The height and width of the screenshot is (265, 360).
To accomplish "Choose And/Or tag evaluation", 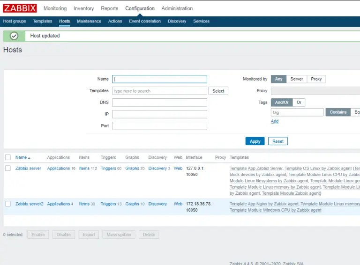I will [x=282, y=103].
